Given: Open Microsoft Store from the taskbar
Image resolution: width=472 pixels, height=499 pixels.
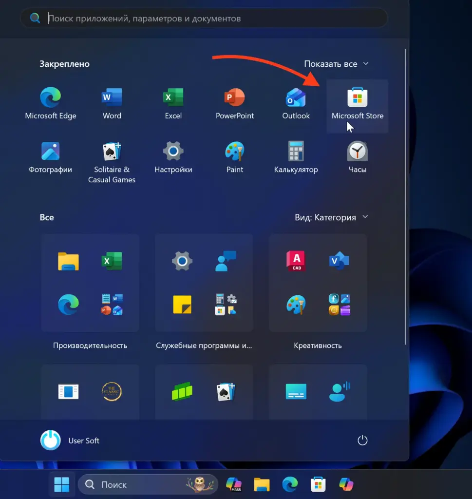Looking at the screenshot, I should [318, 485].
